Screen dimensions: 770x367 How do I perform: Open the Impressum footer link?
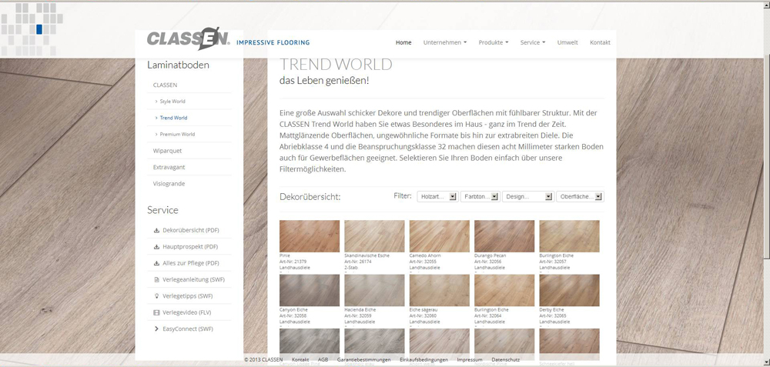pyautogui.click(x=470, y=359)
